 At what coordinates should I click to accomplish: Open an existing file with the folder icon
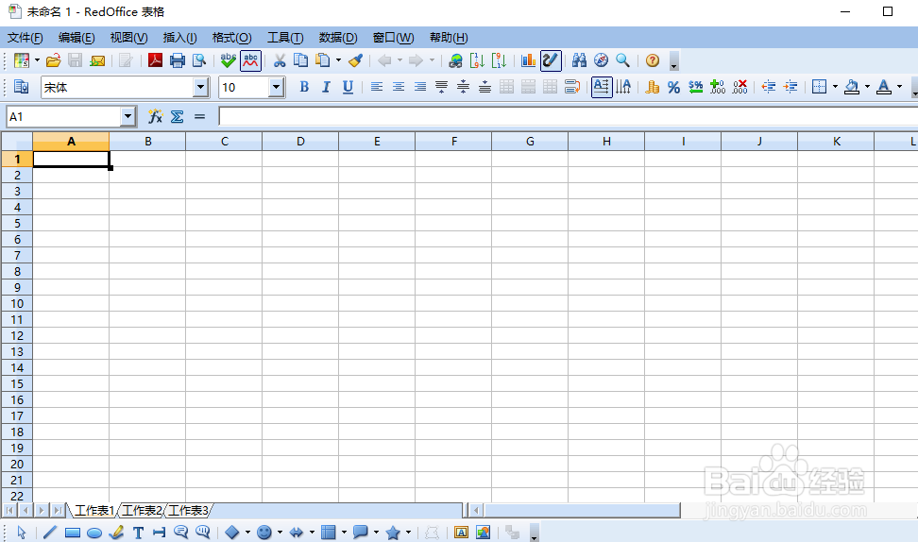point(53,60)
